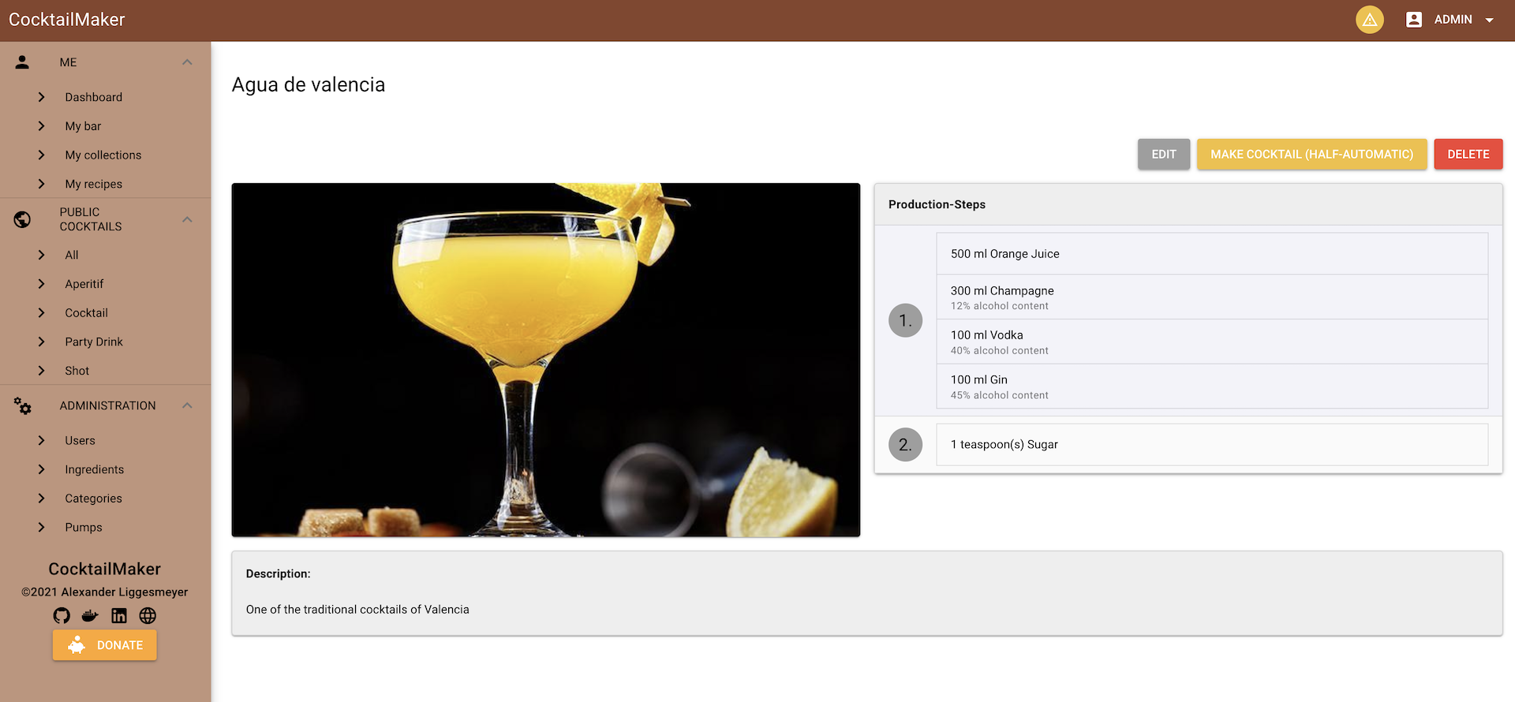Click the Public Cocktails globe icon

(22, 219)
